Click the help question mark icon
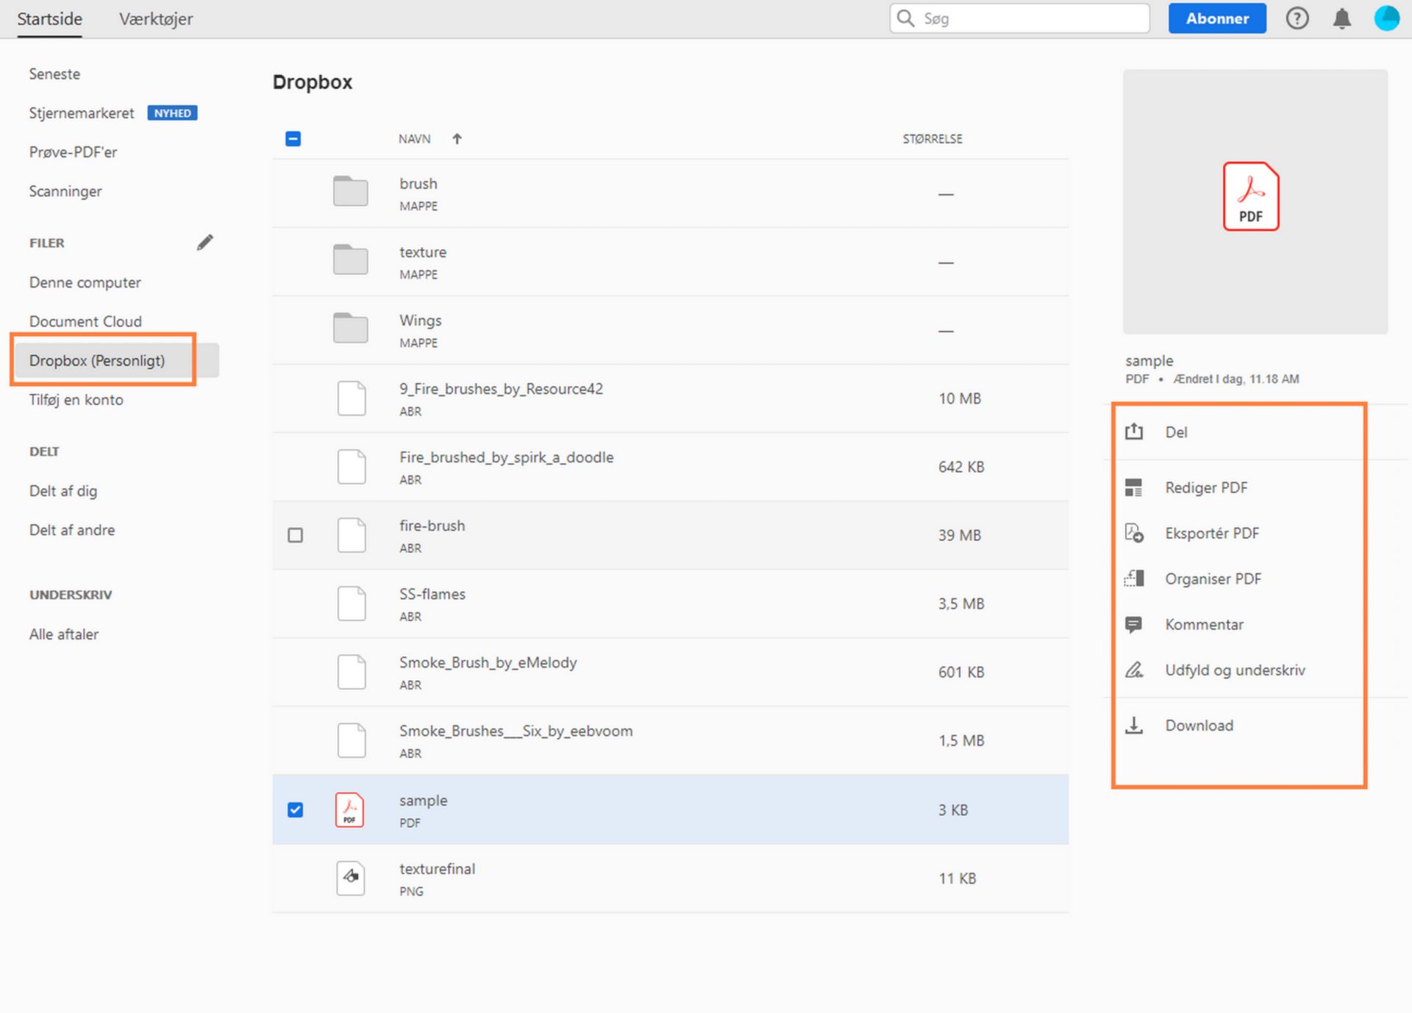This screenshot has width=1412, height=1013. pyautogui.click(x=1297, y=18)
